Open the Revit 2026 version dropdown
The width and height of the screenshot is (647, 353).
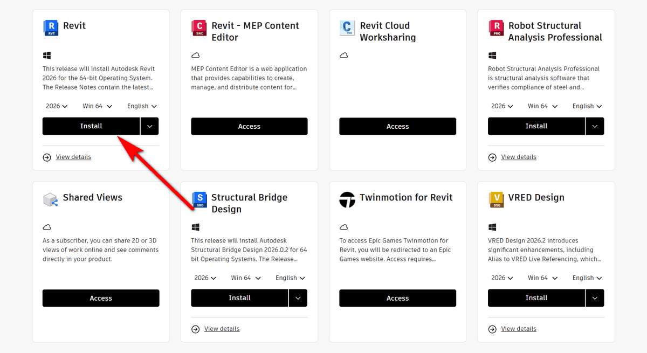[x=57, y=106]
